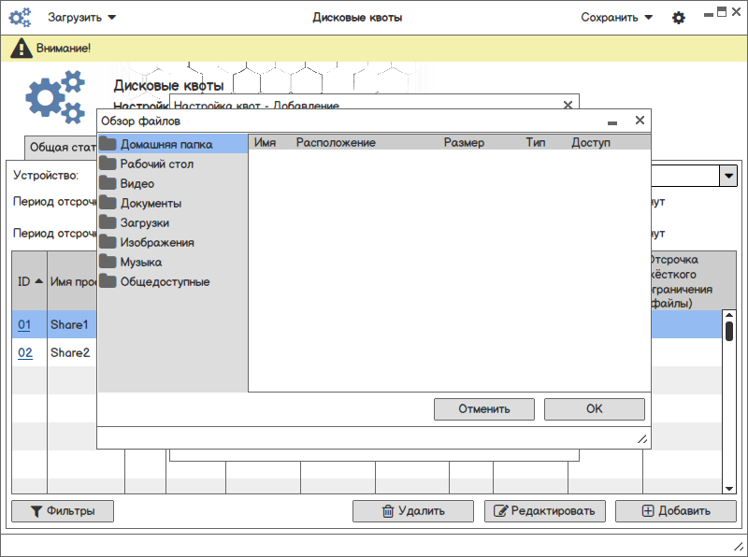Open the 01 quota ID link

[24, 324]
